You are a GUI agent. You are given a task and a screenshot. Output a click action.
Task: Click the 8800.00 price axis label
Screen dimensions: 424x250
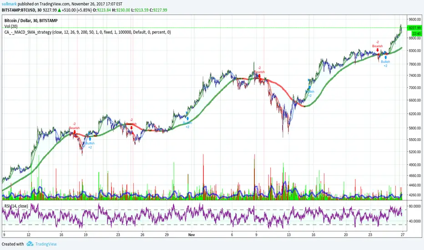pos(415,38)
